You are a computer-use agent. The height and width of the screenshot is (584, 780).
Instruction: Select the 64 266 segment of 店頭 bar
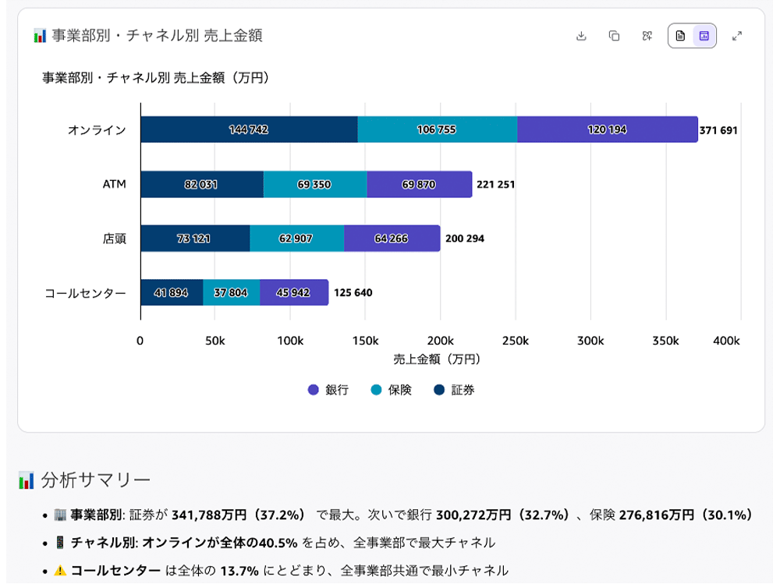[392, 239]
